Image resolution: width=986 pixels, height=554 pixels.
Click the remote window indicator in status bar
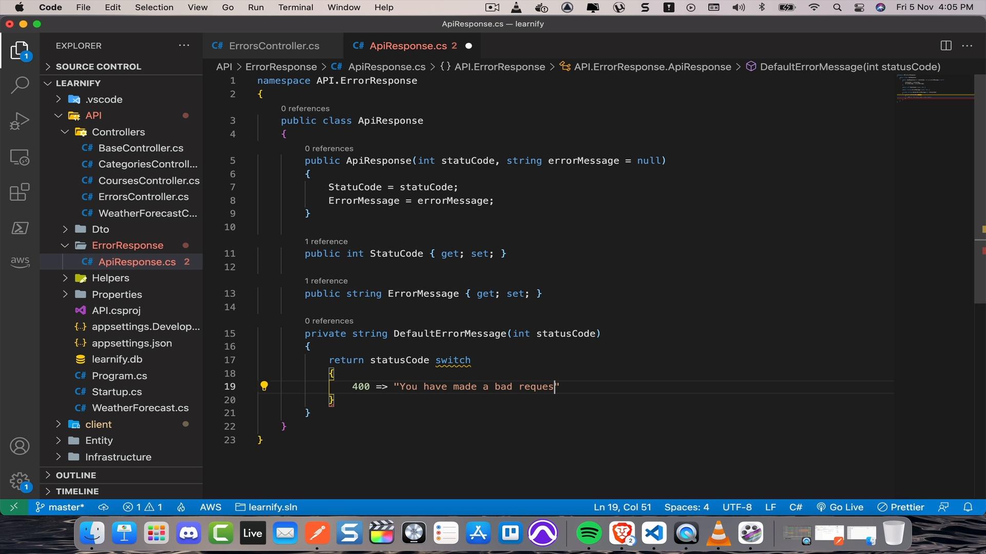pos(14,507)
